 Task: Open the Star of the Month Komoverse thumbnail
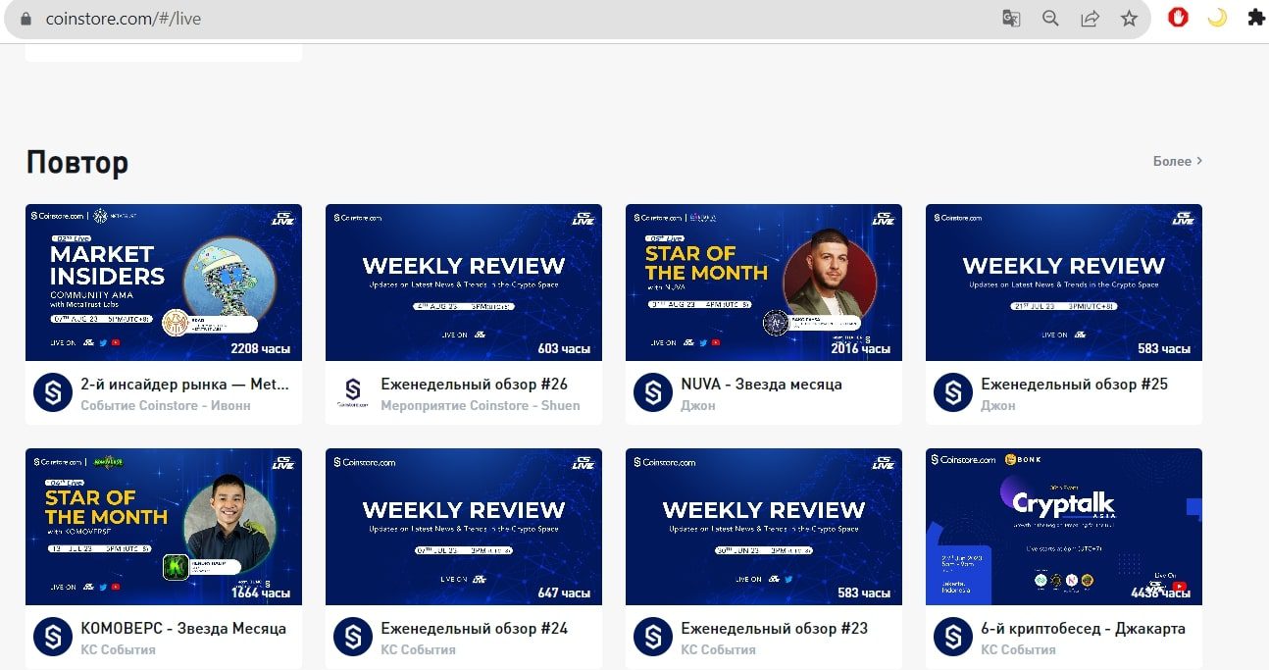pos(164,527)
